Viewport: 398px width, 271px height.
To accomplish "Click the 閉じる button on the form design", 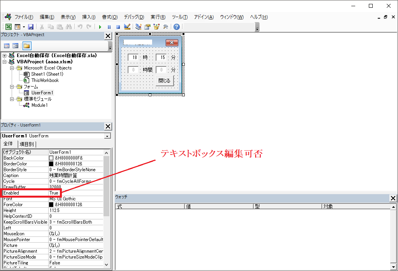I will click(164, 81).
